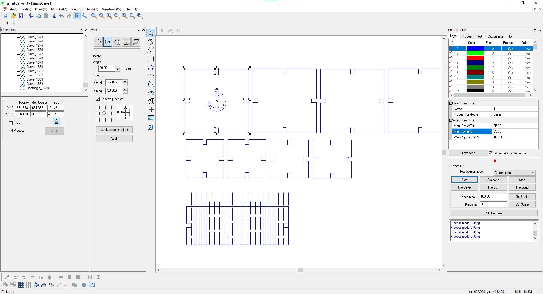Select the Rectangle drawing tool
Screen dimensions: 543x294
click(151, 59)
